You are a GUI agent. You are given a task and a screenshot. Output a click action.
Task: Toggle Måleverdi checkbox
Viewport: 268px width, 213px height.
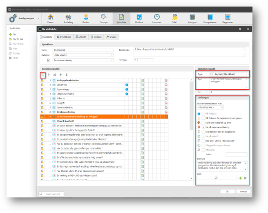203,150
